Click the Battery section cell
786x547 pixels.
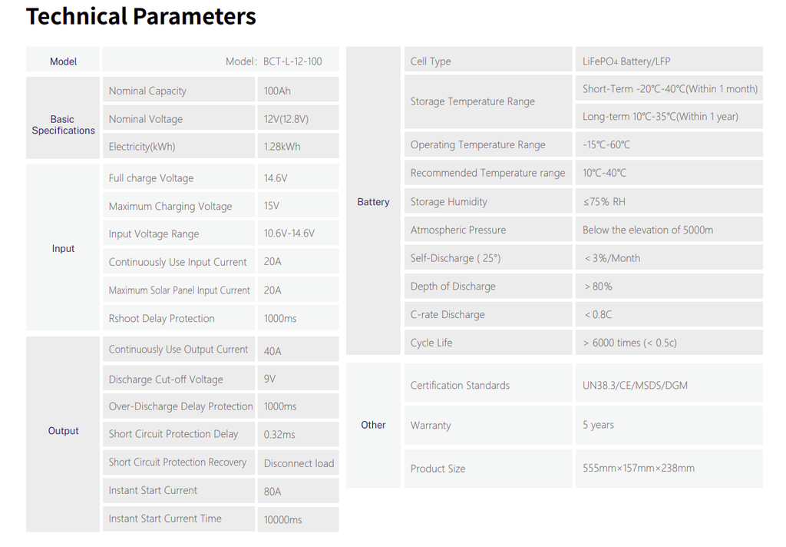click(373, 202)
